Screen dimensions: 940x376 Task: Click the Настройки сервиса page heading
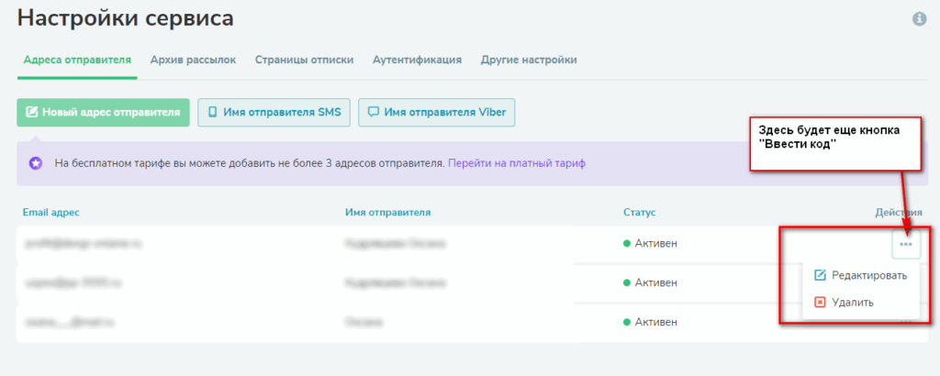pos(125,18)
